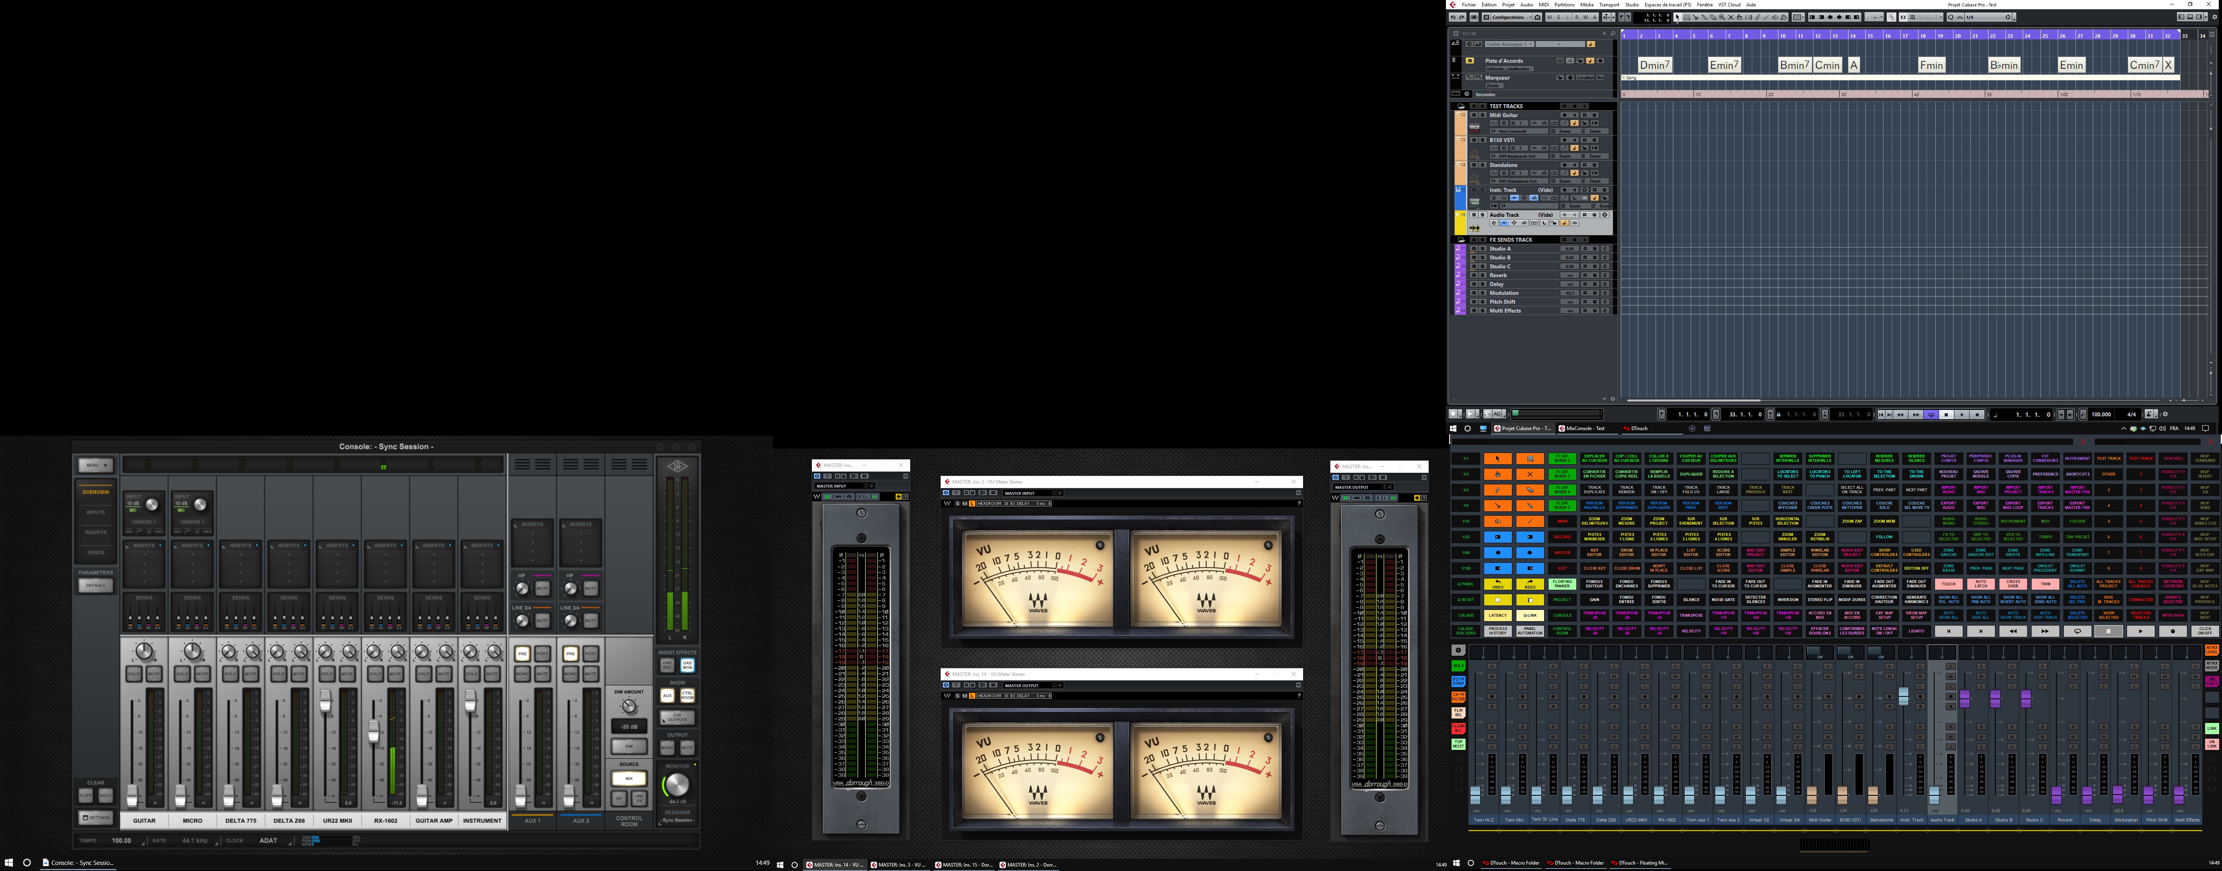Select the Dmin7 chord event

(1654, 65)
